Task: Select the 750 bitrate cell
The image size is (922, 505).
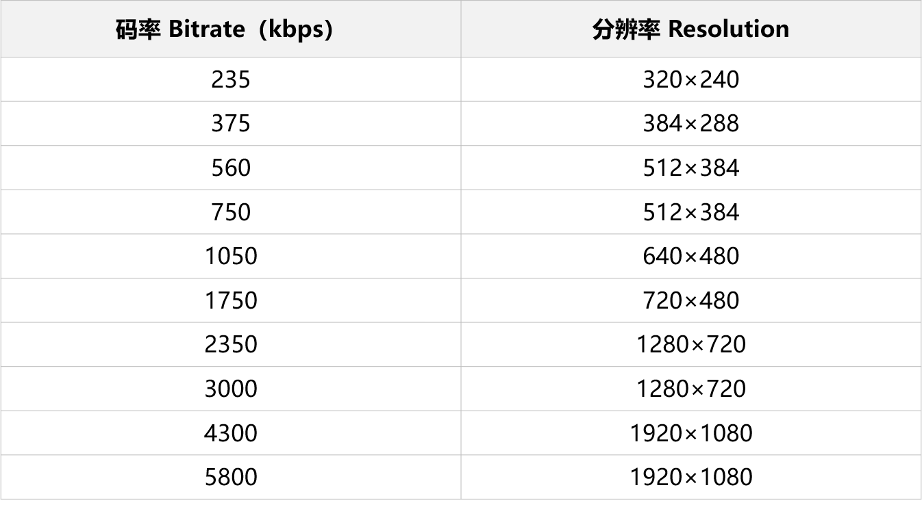Action: point(231,212)
